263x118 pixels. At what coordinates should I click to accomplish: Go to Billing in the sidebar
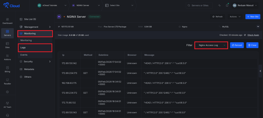[x=7, y=69]
